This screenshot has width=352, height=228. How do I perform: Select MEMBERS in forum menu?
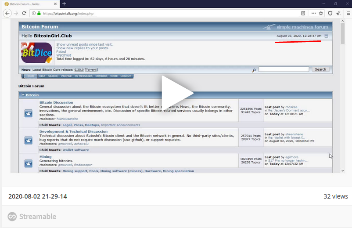101,76
